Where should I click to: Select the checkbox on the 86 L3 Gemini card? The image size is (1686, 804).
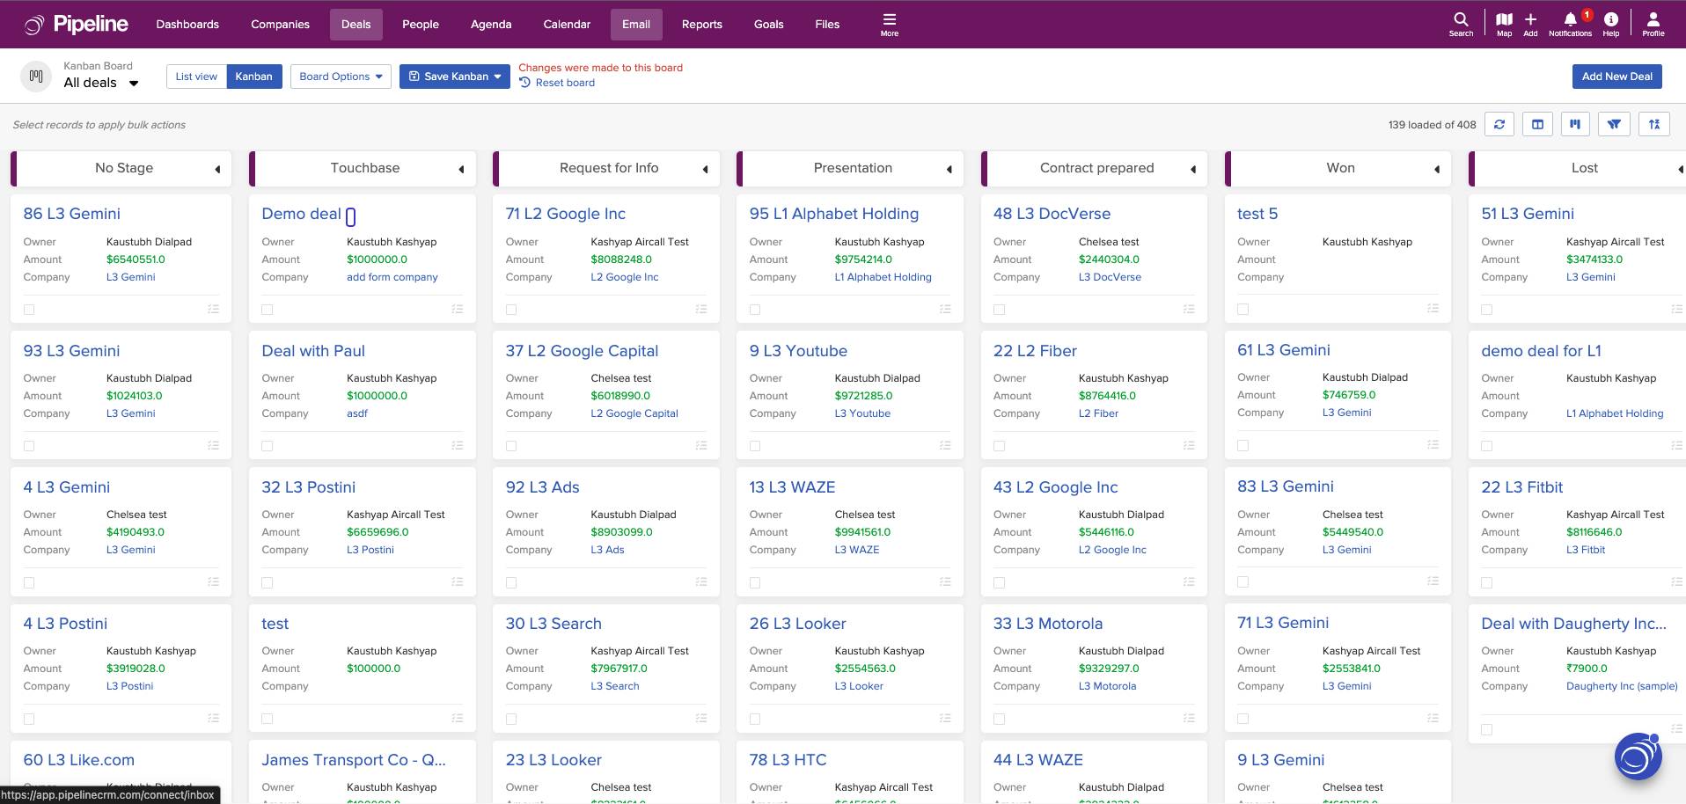pyautogui.click(x=29, y=309)
